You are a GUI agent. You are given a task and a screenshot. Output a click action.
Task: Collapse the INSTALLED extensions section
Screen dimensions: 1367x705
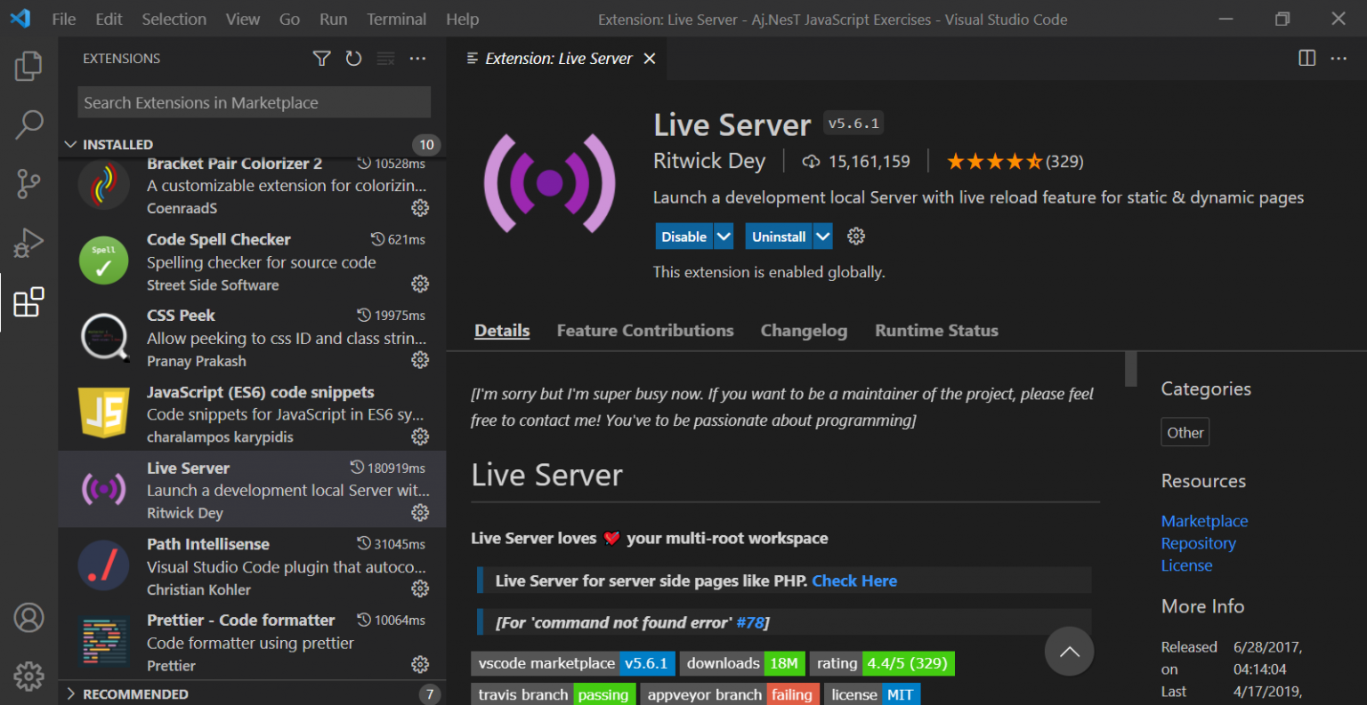click(x=71, y=144)
